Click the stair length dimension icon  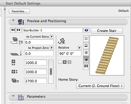pyautogui.click(x=14, y=72)
